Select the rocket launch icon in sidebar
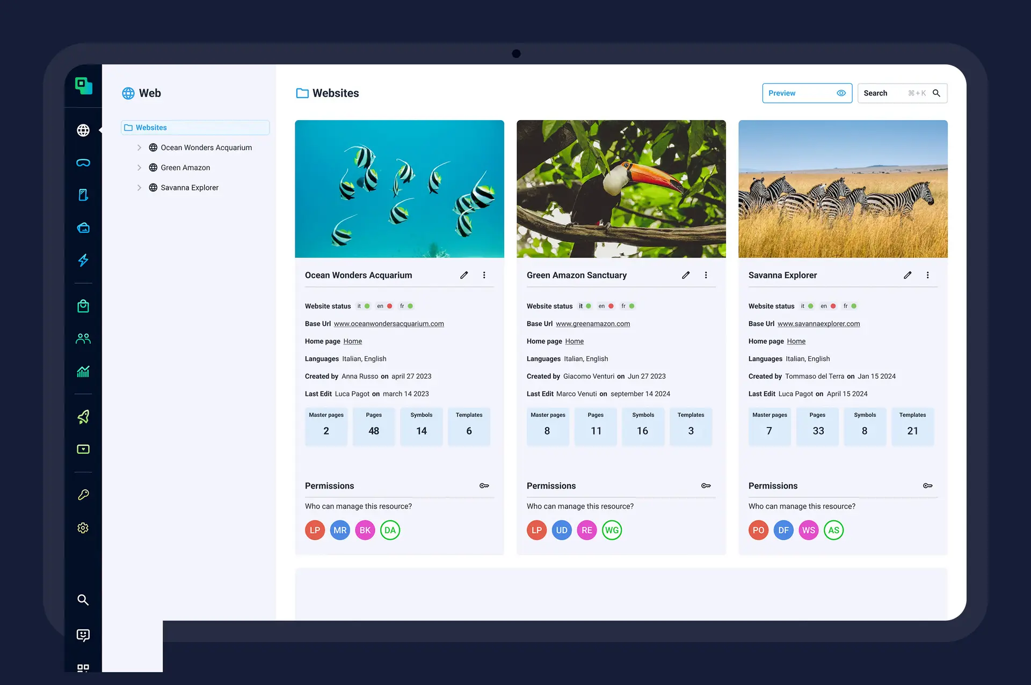Image resolution: width=1031 pixels, height=685 pixels. (x=83, y=417)
